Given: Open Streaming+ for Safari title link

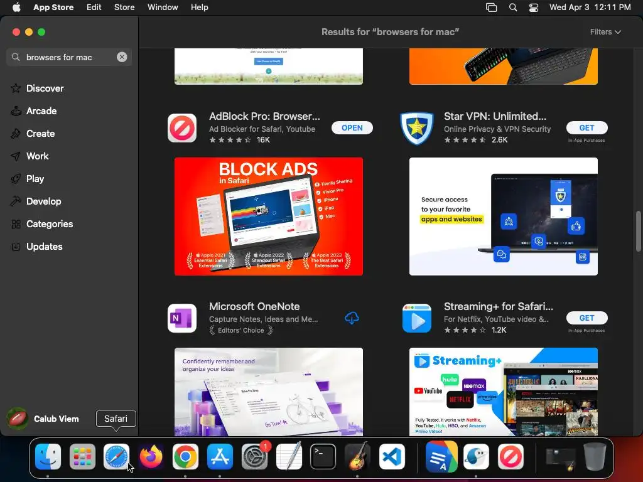Looking at the screenshot, I should pos(498,306).
